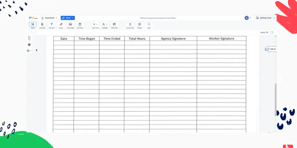Click the Total Hours column header
Viewport: 297px width, 148px height.
pos(137,39)
